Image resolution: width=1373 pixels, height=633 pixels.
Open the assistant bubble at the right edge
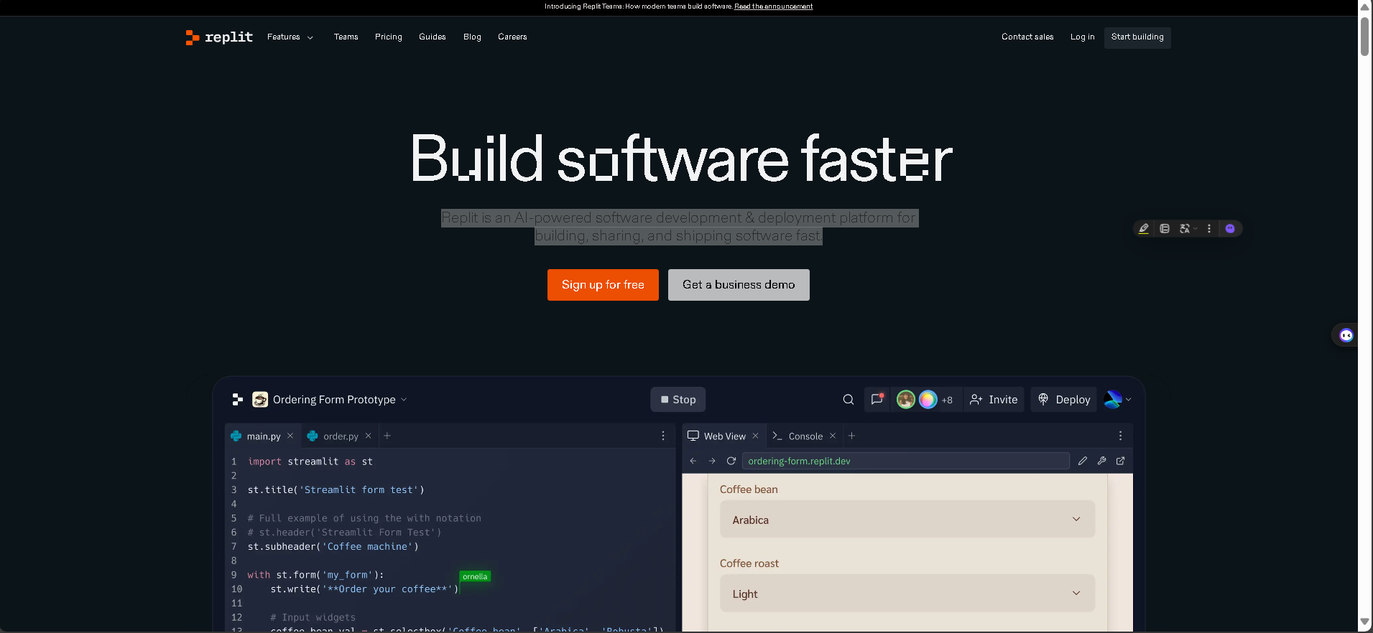coord(1346,335)
